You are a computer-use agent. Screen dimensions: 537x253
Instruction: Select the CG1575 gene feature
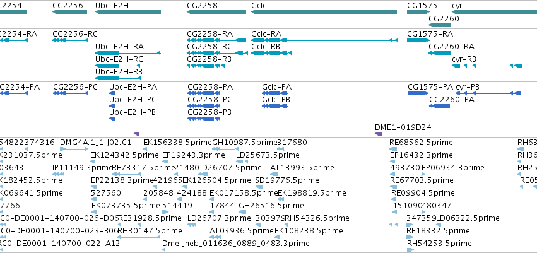(x=418, y=12)
